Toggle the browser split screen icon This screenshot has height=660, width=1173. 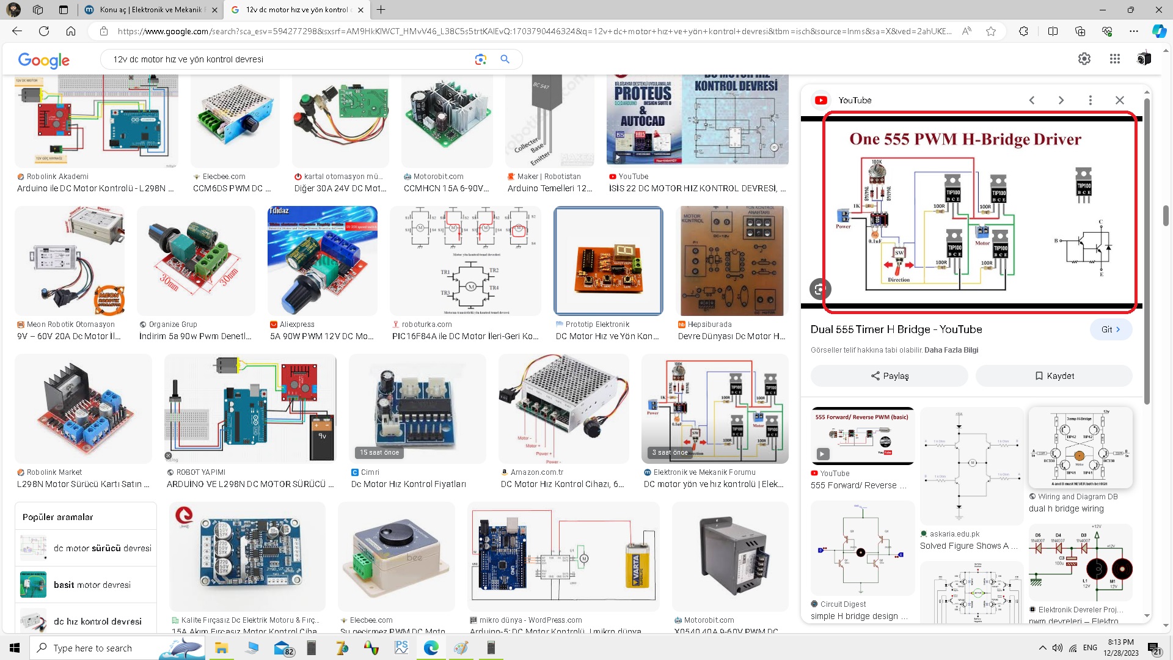click(x=1053, y=31)
